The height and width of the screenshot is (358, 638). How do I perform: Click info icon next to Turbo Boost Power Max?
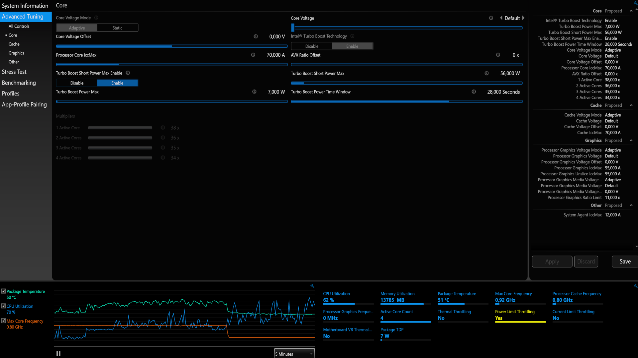click(254, 92)
